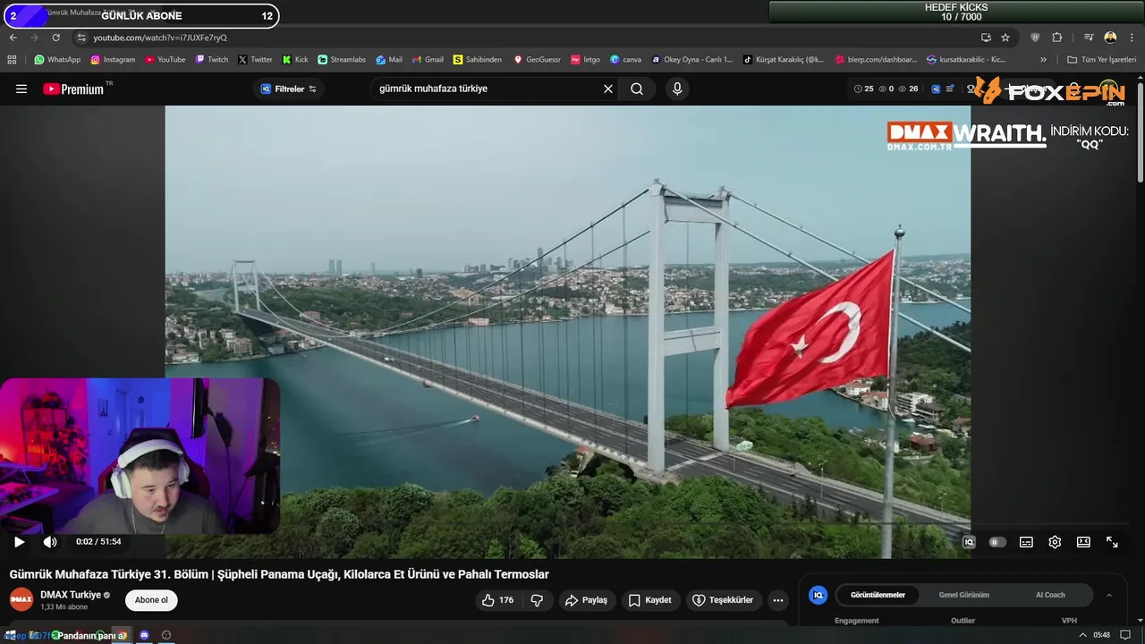
Task: Open the media control icon in toolbar
Action: tap(1089, 38)
